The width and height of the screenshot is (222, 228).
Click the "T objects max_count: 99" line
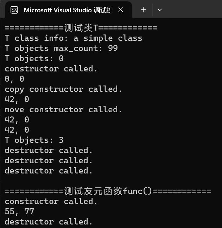[61, 48]
